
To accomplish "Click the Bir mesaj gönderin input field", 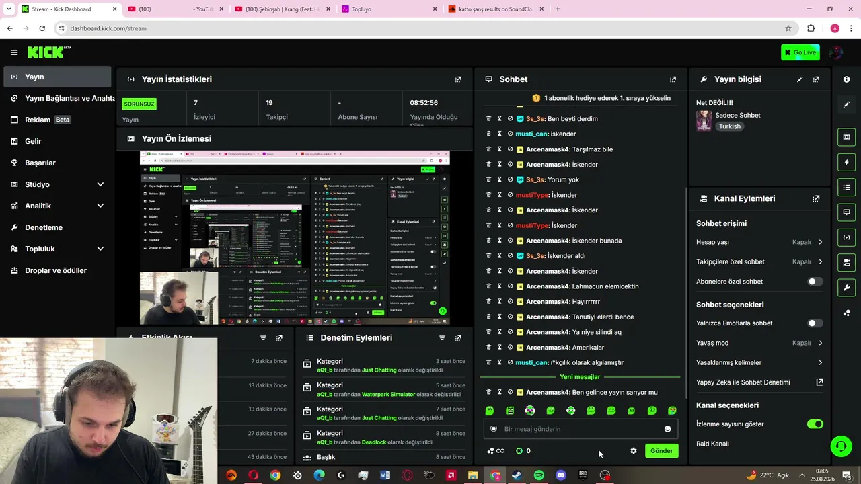I will tap(581, 429).
